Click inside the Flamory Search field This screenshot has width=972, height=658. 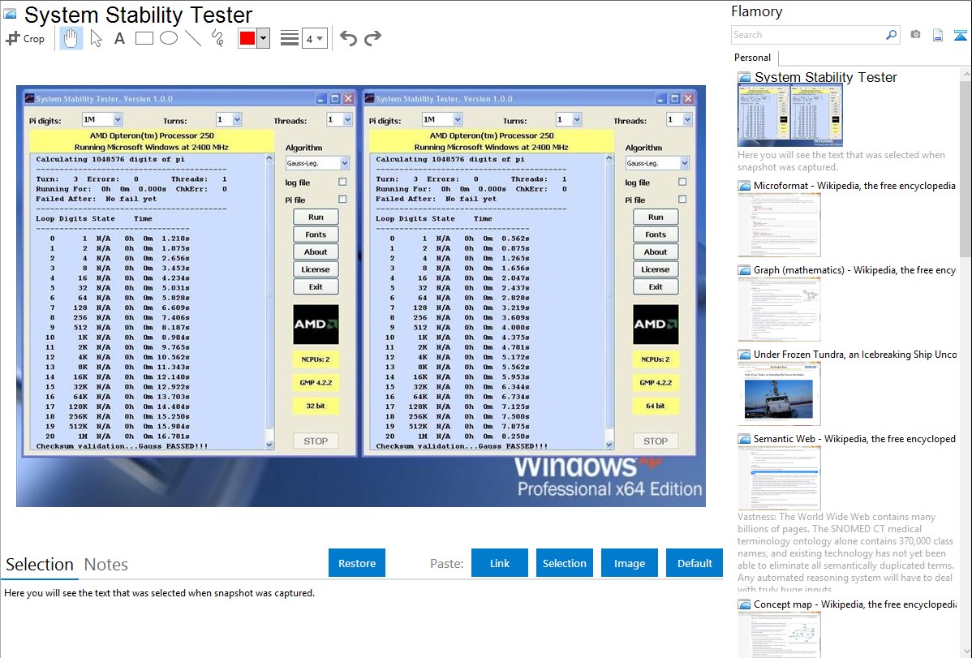pyautogui.click(x=808, y=35)
